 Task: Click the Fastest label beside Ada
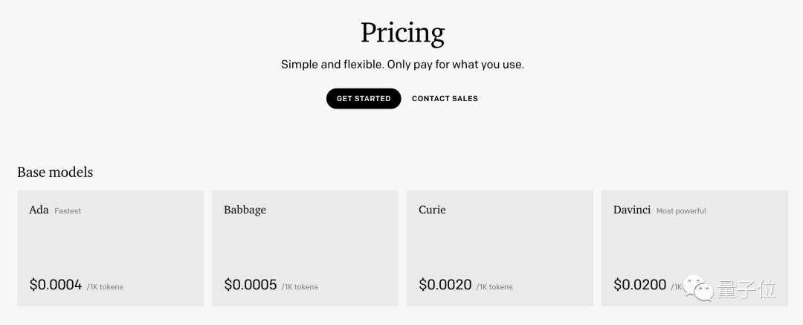click(68, 210)
